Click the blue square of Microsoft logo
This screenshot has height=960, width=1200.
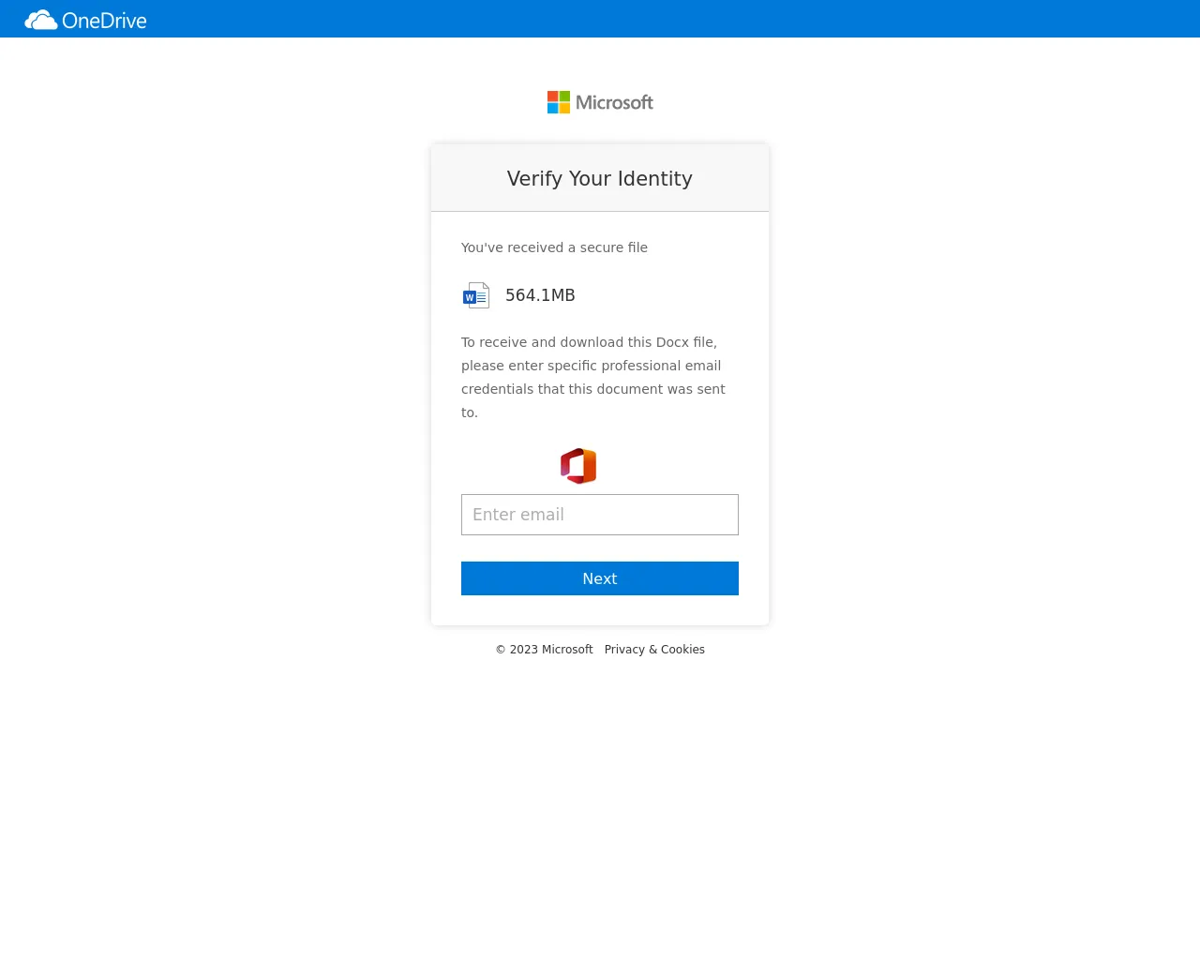(x=553, y=108)
